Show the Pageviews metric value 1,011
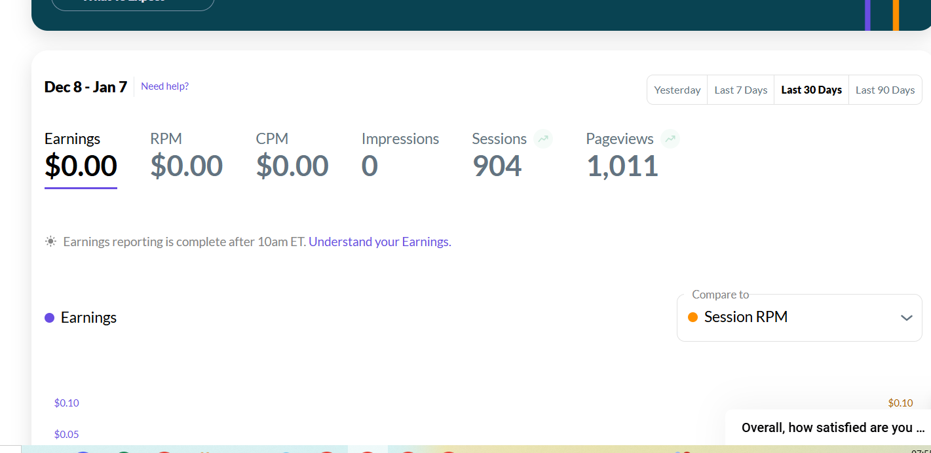931x453 pixels. click(x=622, y=166)
